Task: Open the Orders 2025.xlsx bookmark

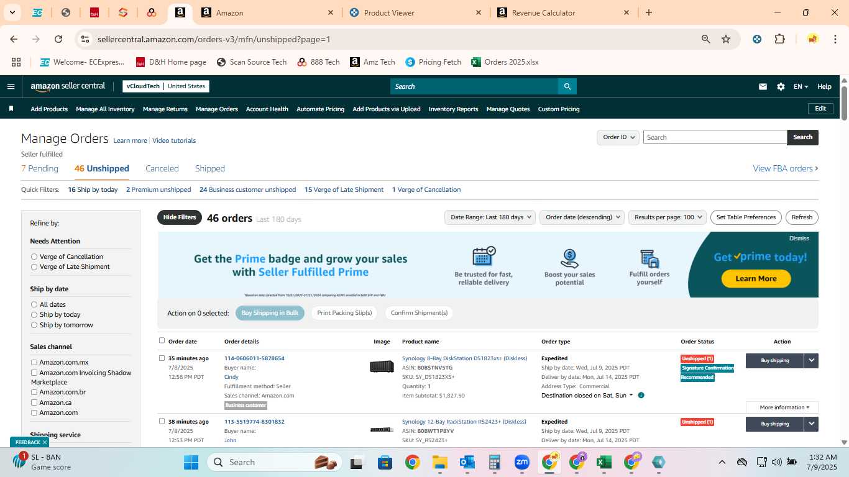Action: coord(505,62)
